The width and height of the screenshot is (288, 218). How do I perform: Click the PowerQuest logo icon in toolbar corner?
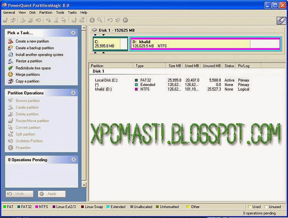coord(281,20)
